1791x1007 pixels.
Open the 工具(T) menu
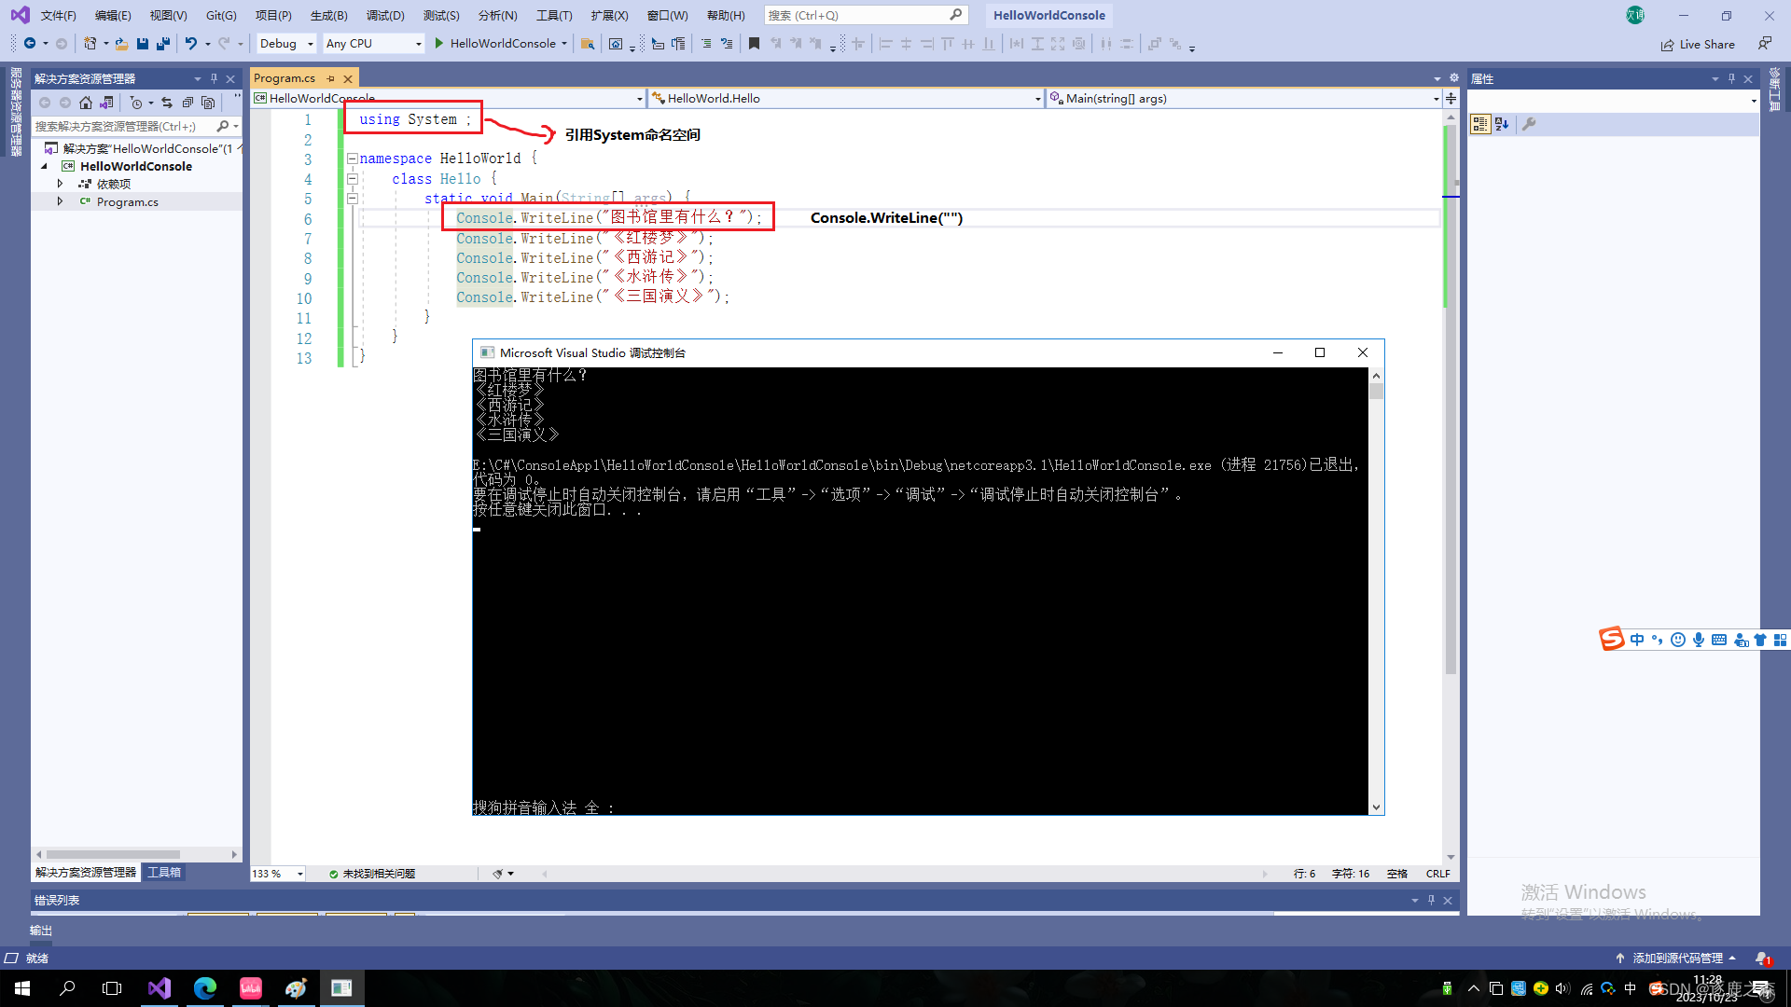coord(554,15)
